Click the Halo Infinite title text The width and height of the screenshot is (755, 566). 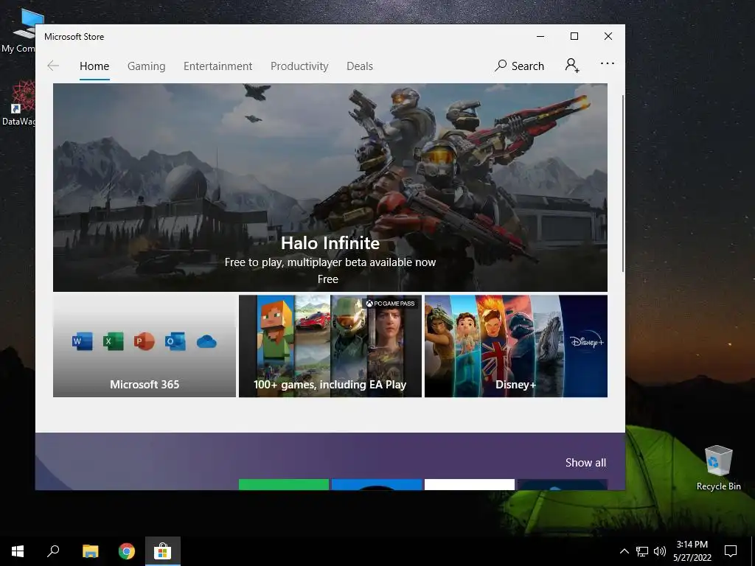click(x=330, y=243)
